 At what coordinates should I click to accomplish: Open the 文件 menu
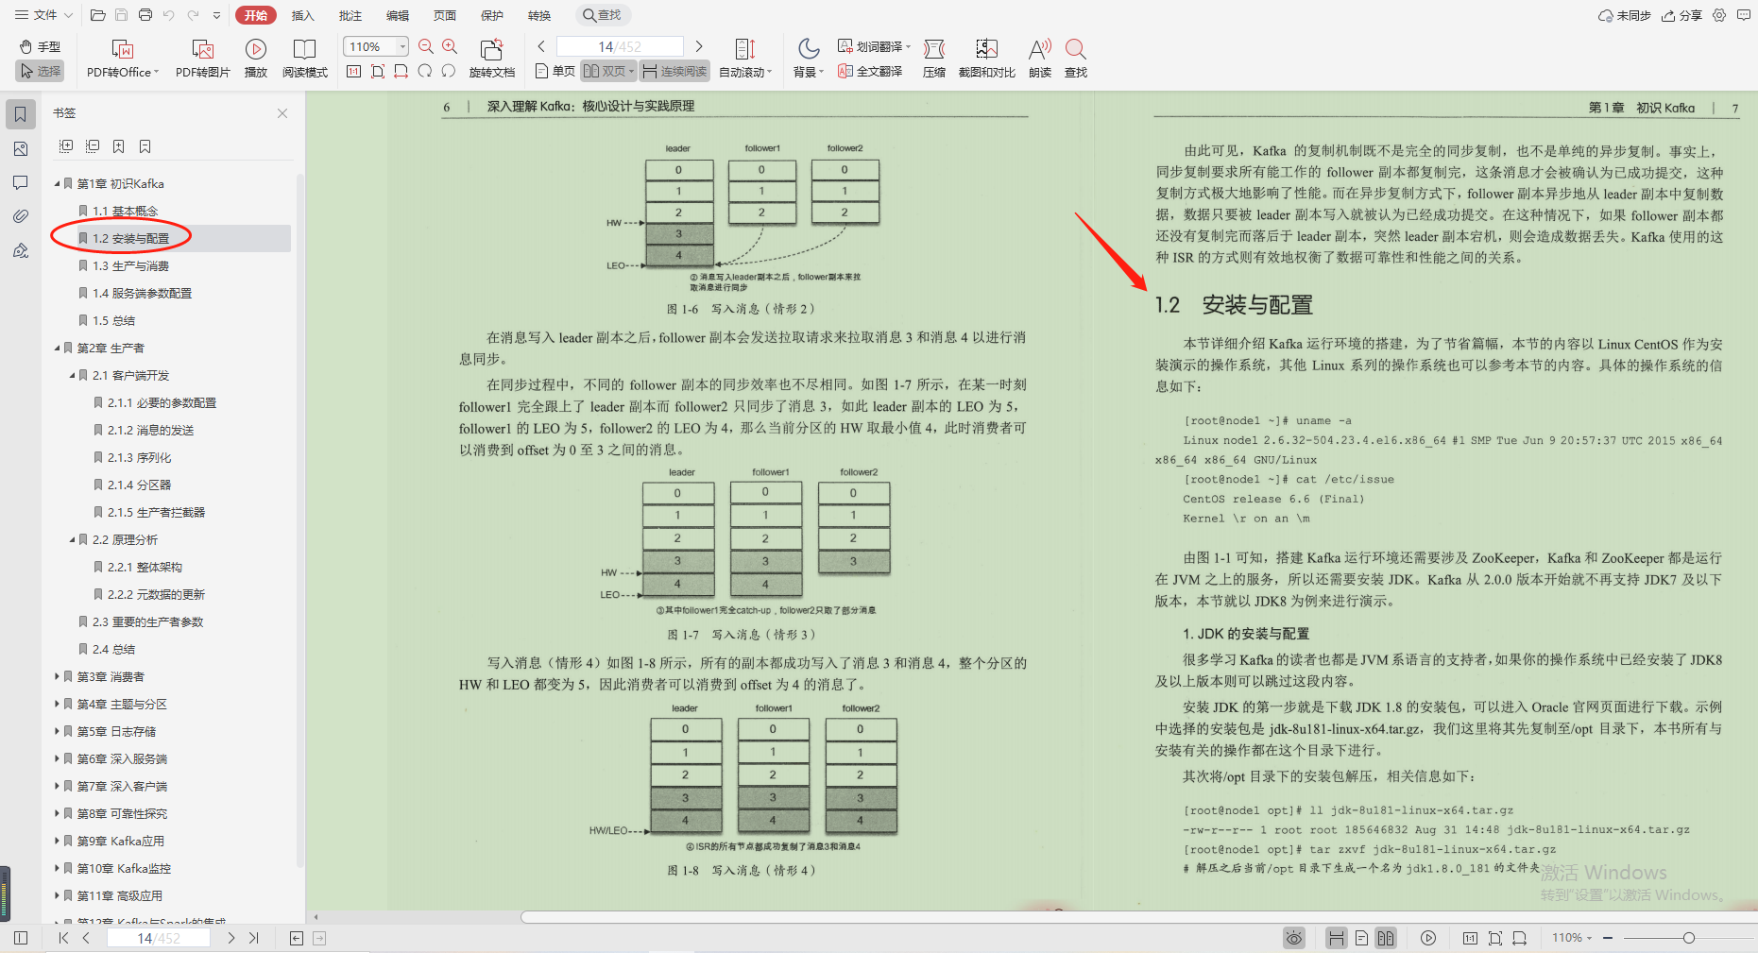[43, 15]
